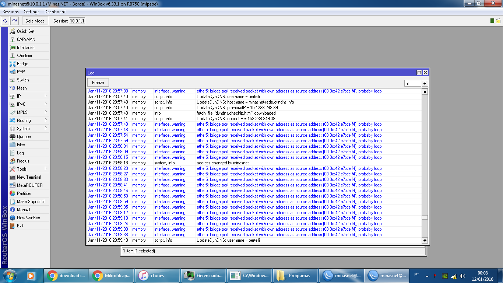Open Quick Set from the sidebar
The image size is (503, 283).
(29, 31)
